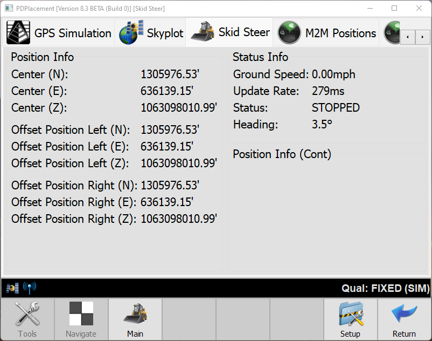Click the PDPlacement app icon in the title bar
The width and height of the screenshot is (432, 341).
pos(9,9)
